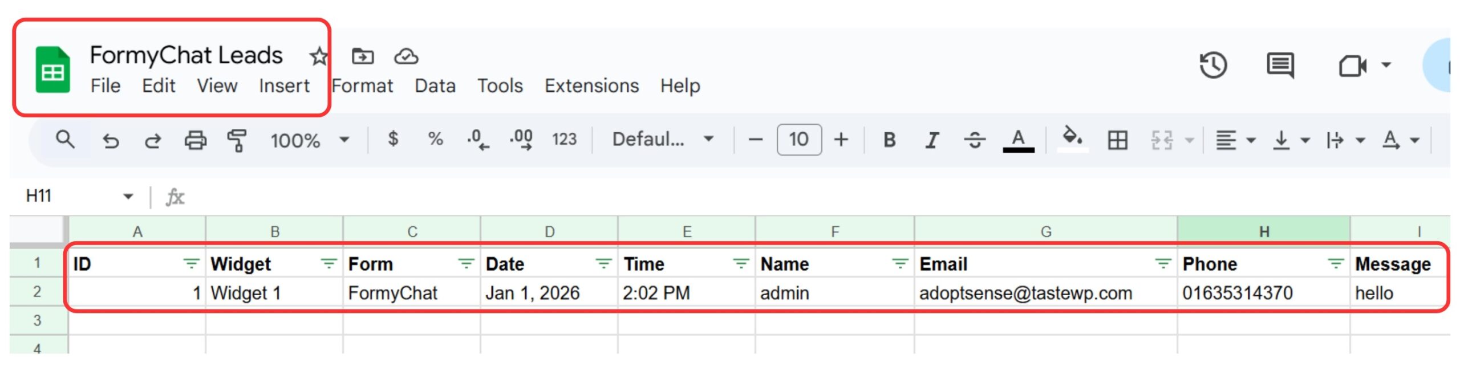Screen dimensions: 1460x371
Task: Open horizontal align dropdown
Action: 1235,140
